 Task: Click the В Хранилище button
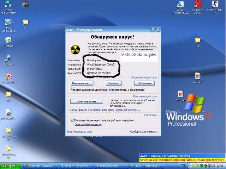(x=145, y=83)
